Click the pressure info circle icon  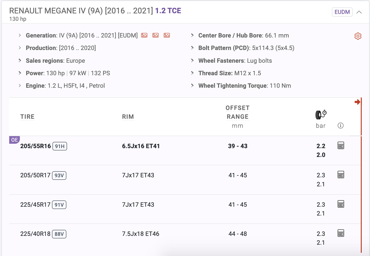tap(341, 125)
